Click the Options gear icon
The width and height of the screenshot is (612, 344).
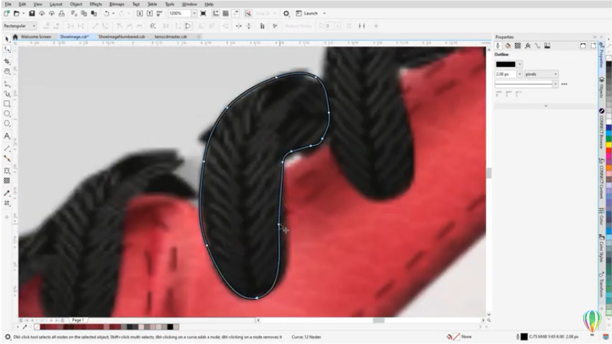pyautogui.click(x=286, y=13)
